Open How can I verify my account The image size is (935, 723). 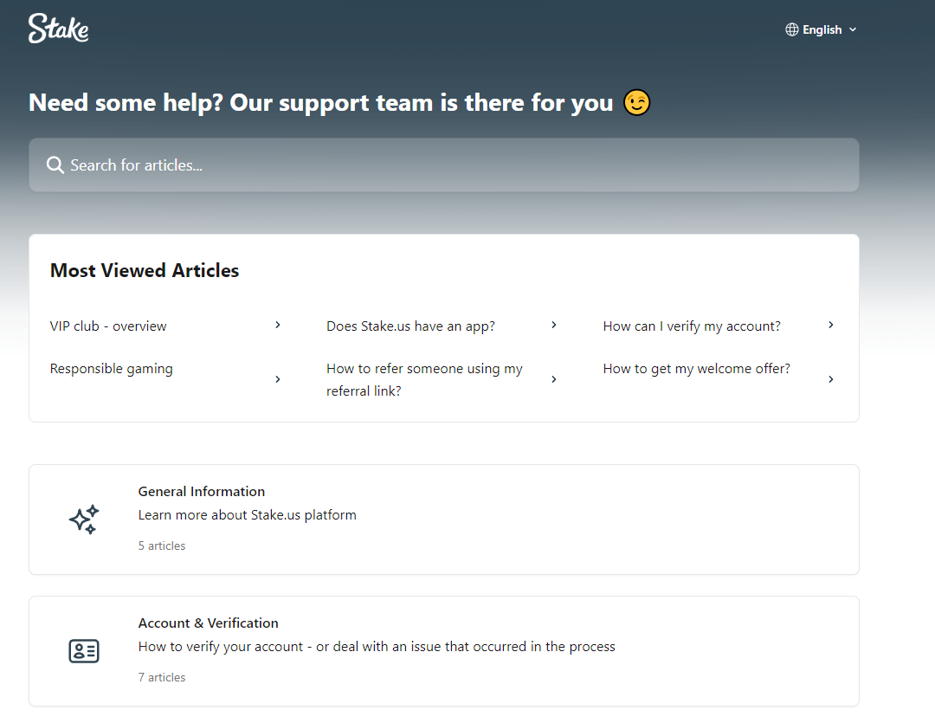pyautogui.click(x=692, y=326)
